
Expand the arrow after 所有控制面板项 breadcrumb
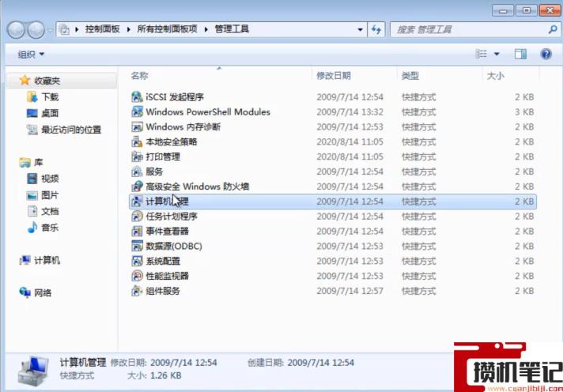click(x=206, y=29)
